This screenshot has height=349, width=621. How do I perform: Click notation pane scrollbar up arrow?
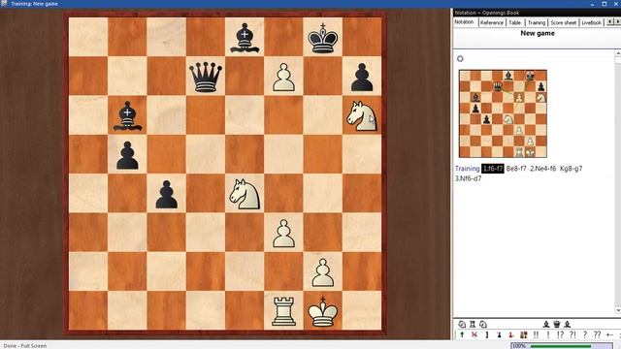pyautogui.click(x=617, y=52)
